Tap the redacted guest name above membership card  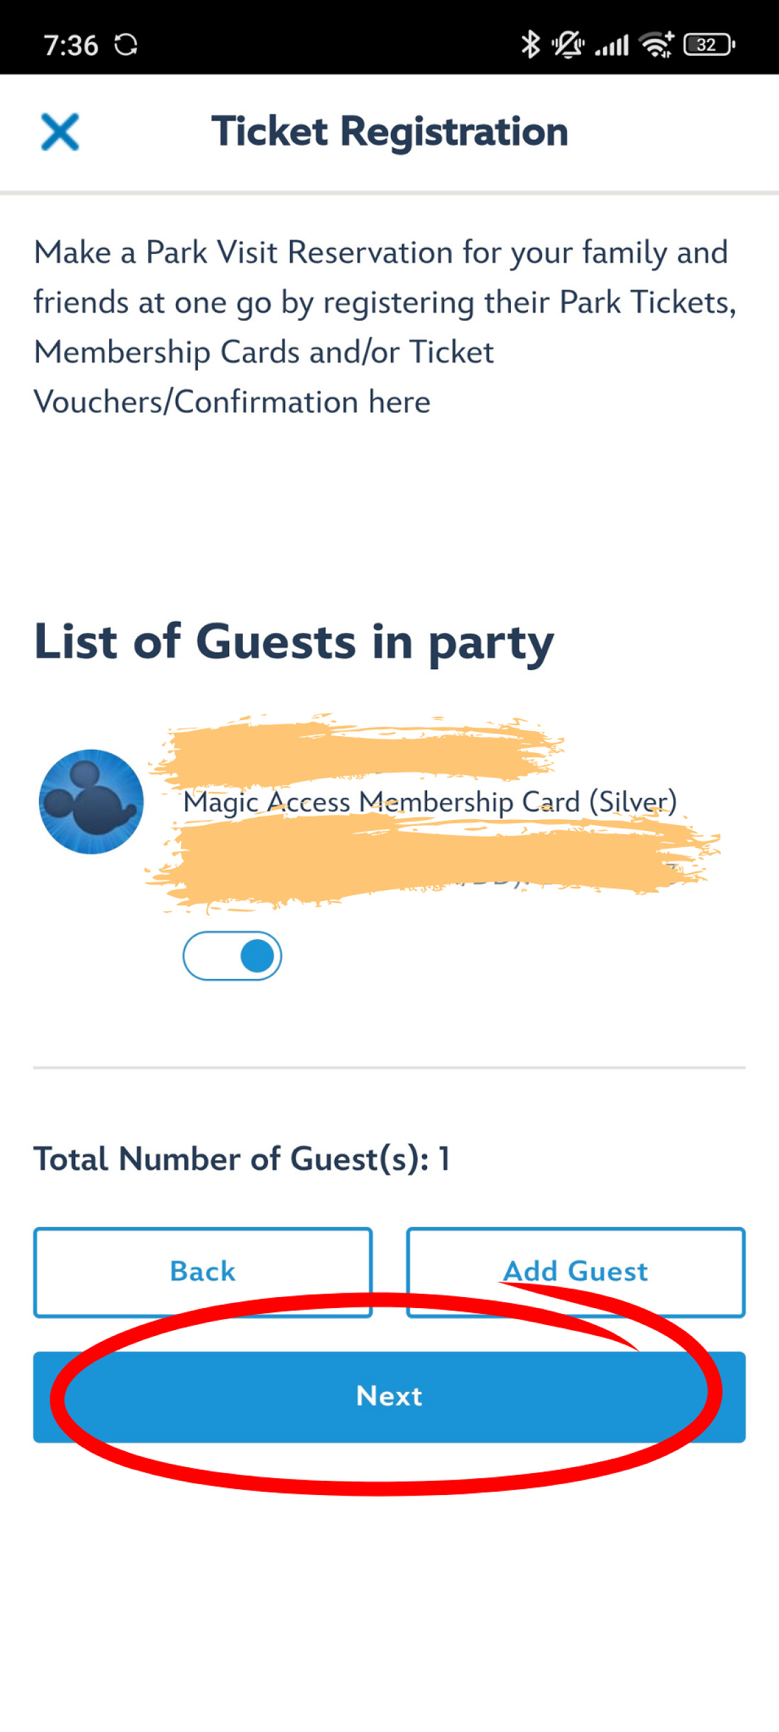356,750
